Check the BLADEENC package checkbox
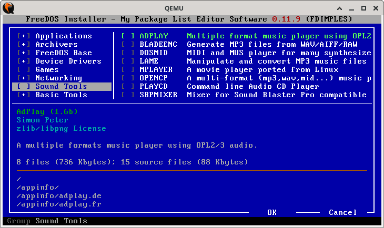The height and width of the screenshot is (228, 384). (x=128, y=44)
